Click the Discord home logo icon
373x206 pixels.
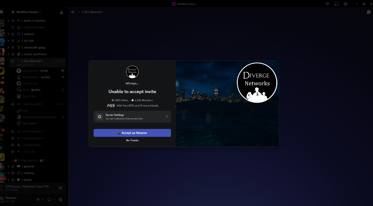[2, 12]
